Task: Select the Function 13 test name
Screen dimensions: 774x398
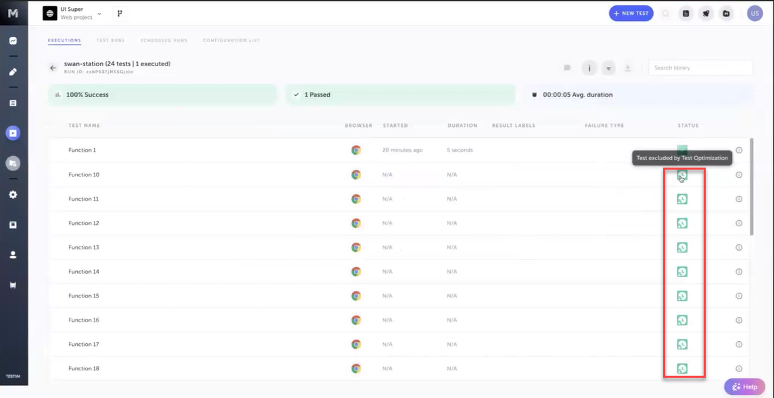Action: [84, 247]
